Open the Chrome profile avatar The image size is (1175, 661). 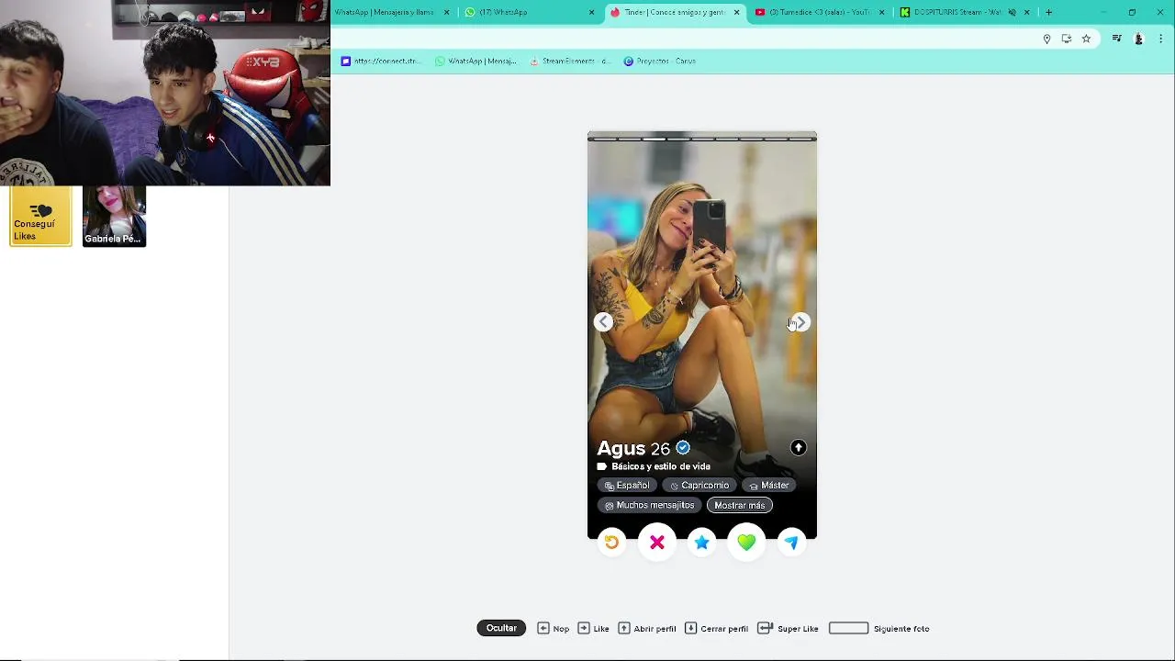1139,39
